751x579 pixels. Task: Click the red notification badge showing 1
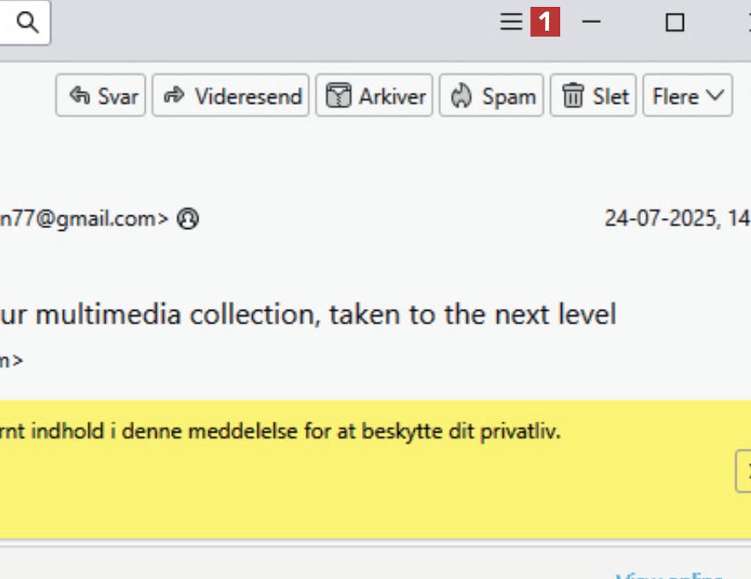point(545,22)
